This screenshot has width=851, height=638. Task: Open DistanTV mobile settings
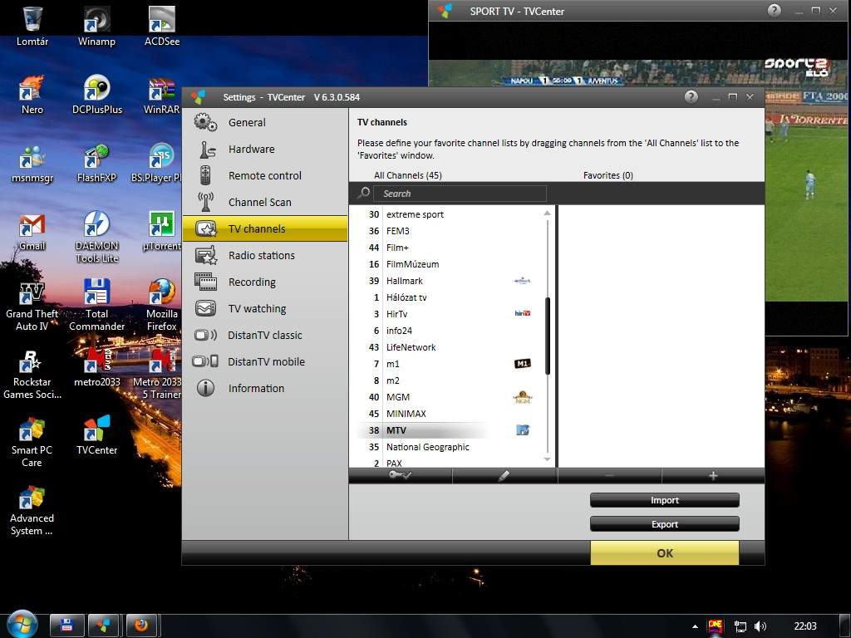click(x=265, y=362)
